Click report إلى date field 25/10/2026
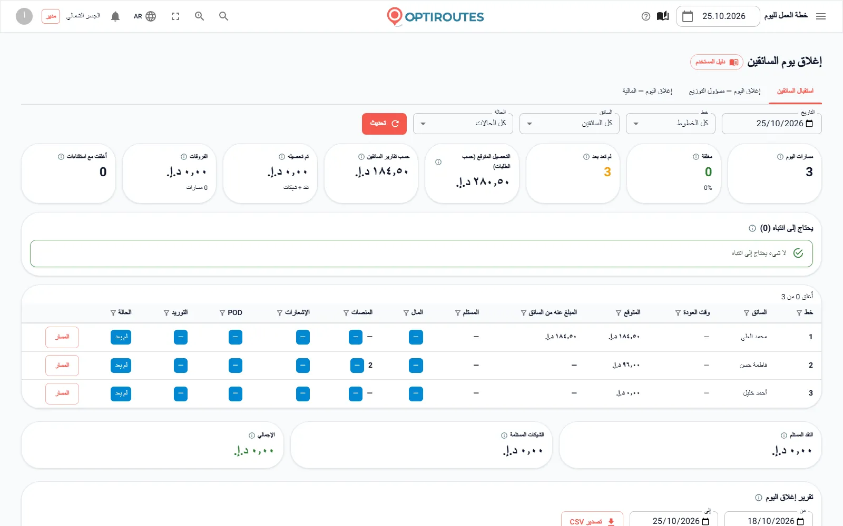 [x=674, y=521]
